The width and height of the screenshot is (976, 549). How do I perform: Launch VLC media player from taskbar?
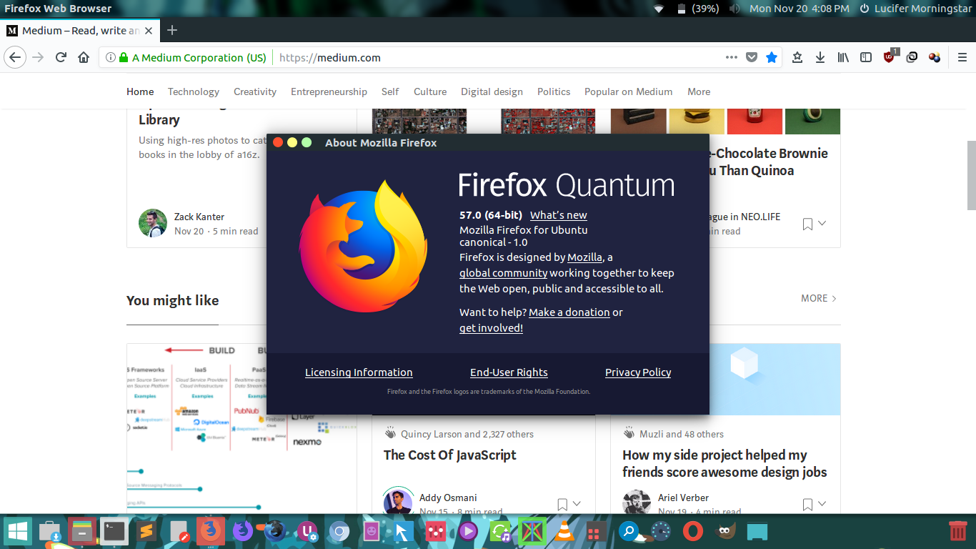pyautogui.click(x=564, y=531)
